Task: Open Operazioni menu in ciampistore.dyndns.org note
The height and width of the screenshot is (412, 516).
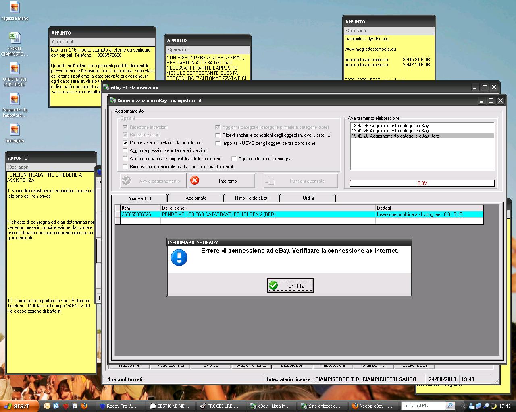Action: [356, 31]
